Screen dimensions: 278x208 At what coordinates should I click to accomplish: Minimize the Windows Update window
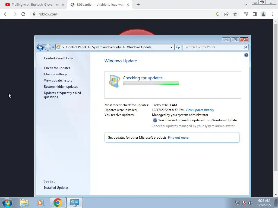[x=226, y=40]
